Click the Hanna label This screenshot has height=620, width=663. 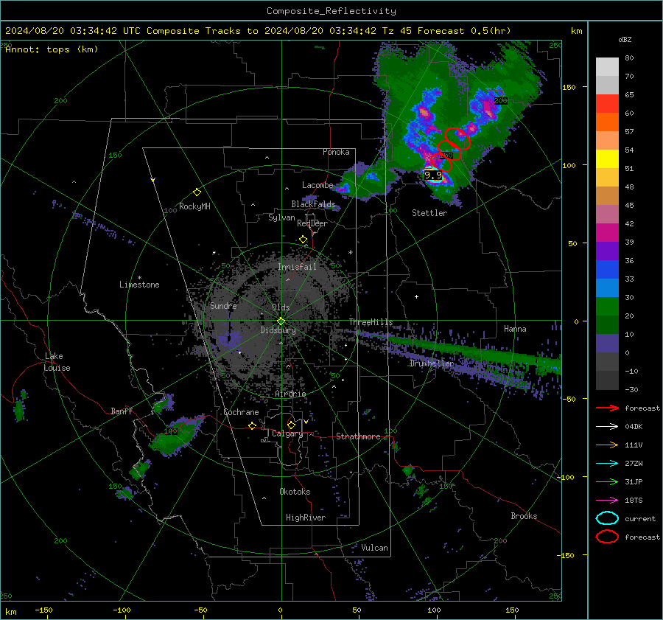point(515,329)
